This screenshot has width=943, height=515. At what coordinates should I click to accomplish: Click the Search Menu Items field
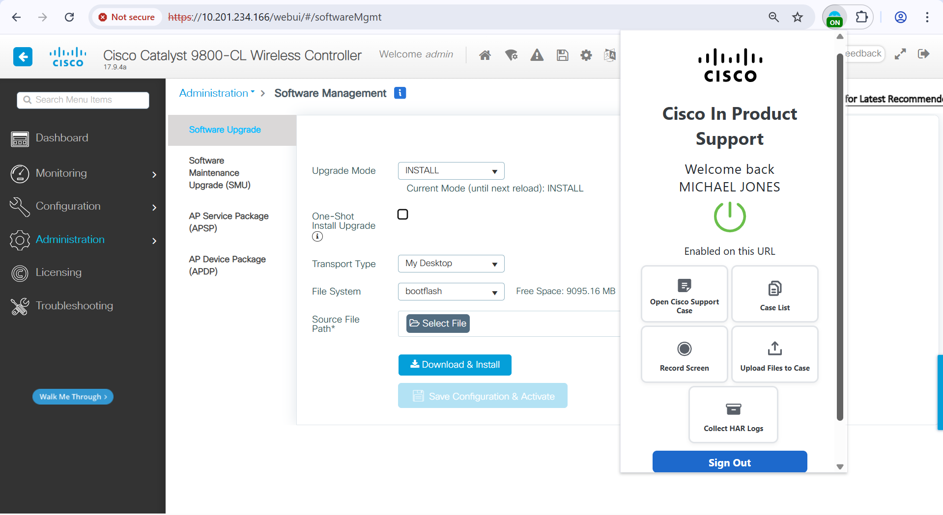coord(84,100)
